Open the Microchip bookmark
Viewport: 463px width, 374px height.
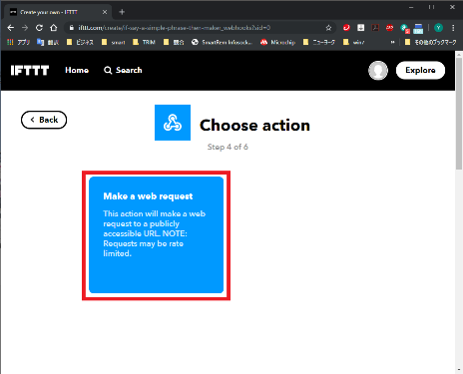tap(277, 42)
